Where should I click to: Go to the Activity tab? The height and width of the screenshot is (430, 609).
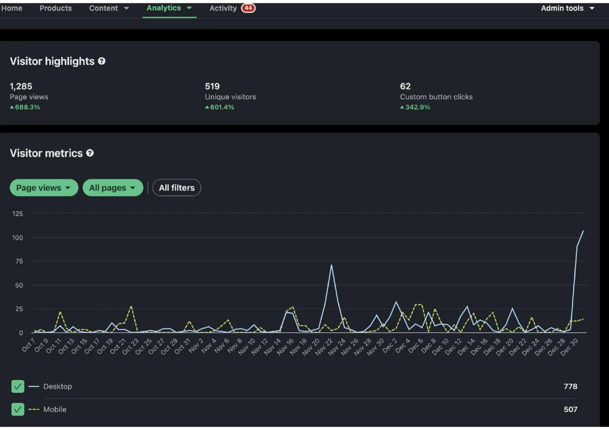[223, 8]
